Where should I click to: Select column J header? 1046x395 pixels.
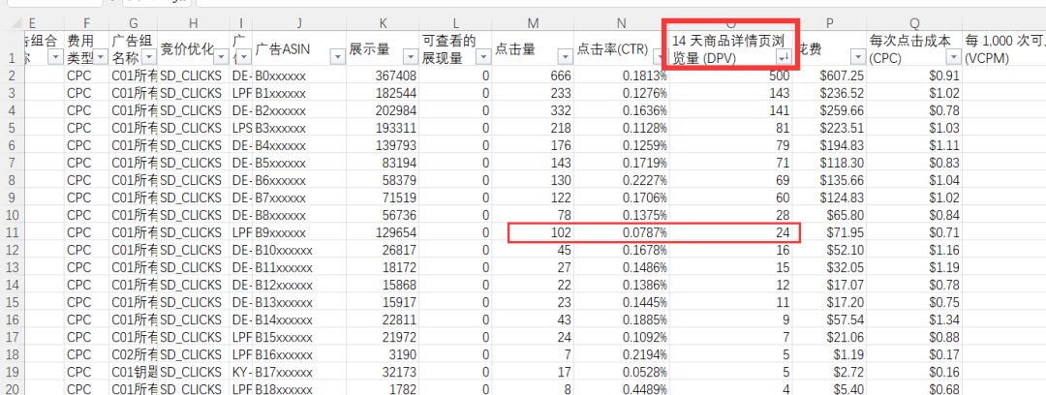click(x=299, y=24)
